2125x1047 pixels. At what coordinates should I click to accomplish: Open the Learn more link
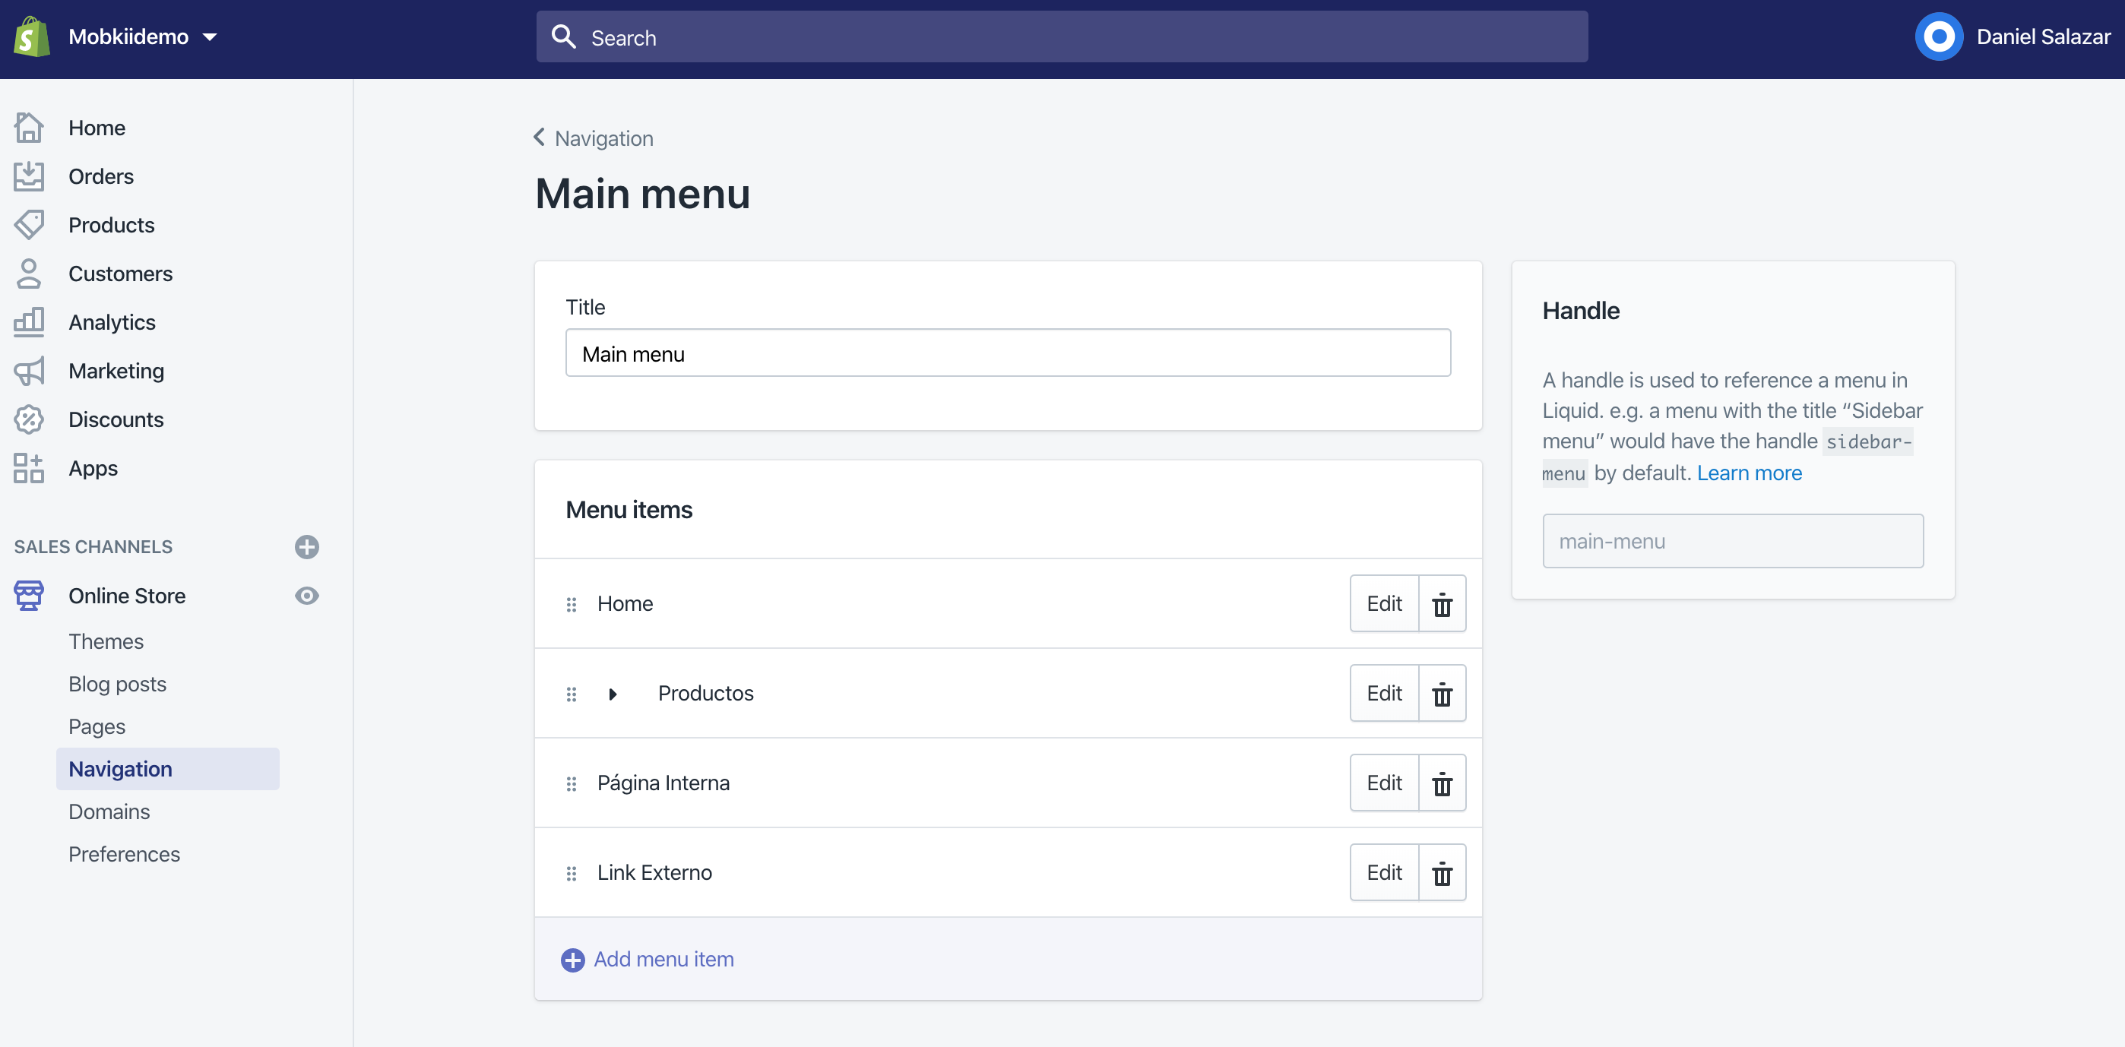[x=1749, y=473]
